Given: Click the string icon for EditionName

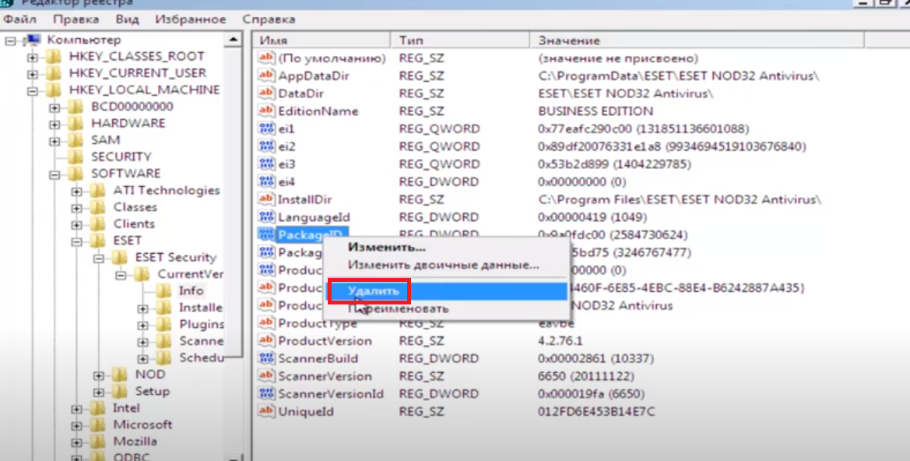Looking at the screenshot, I should (x=266, y=111).
